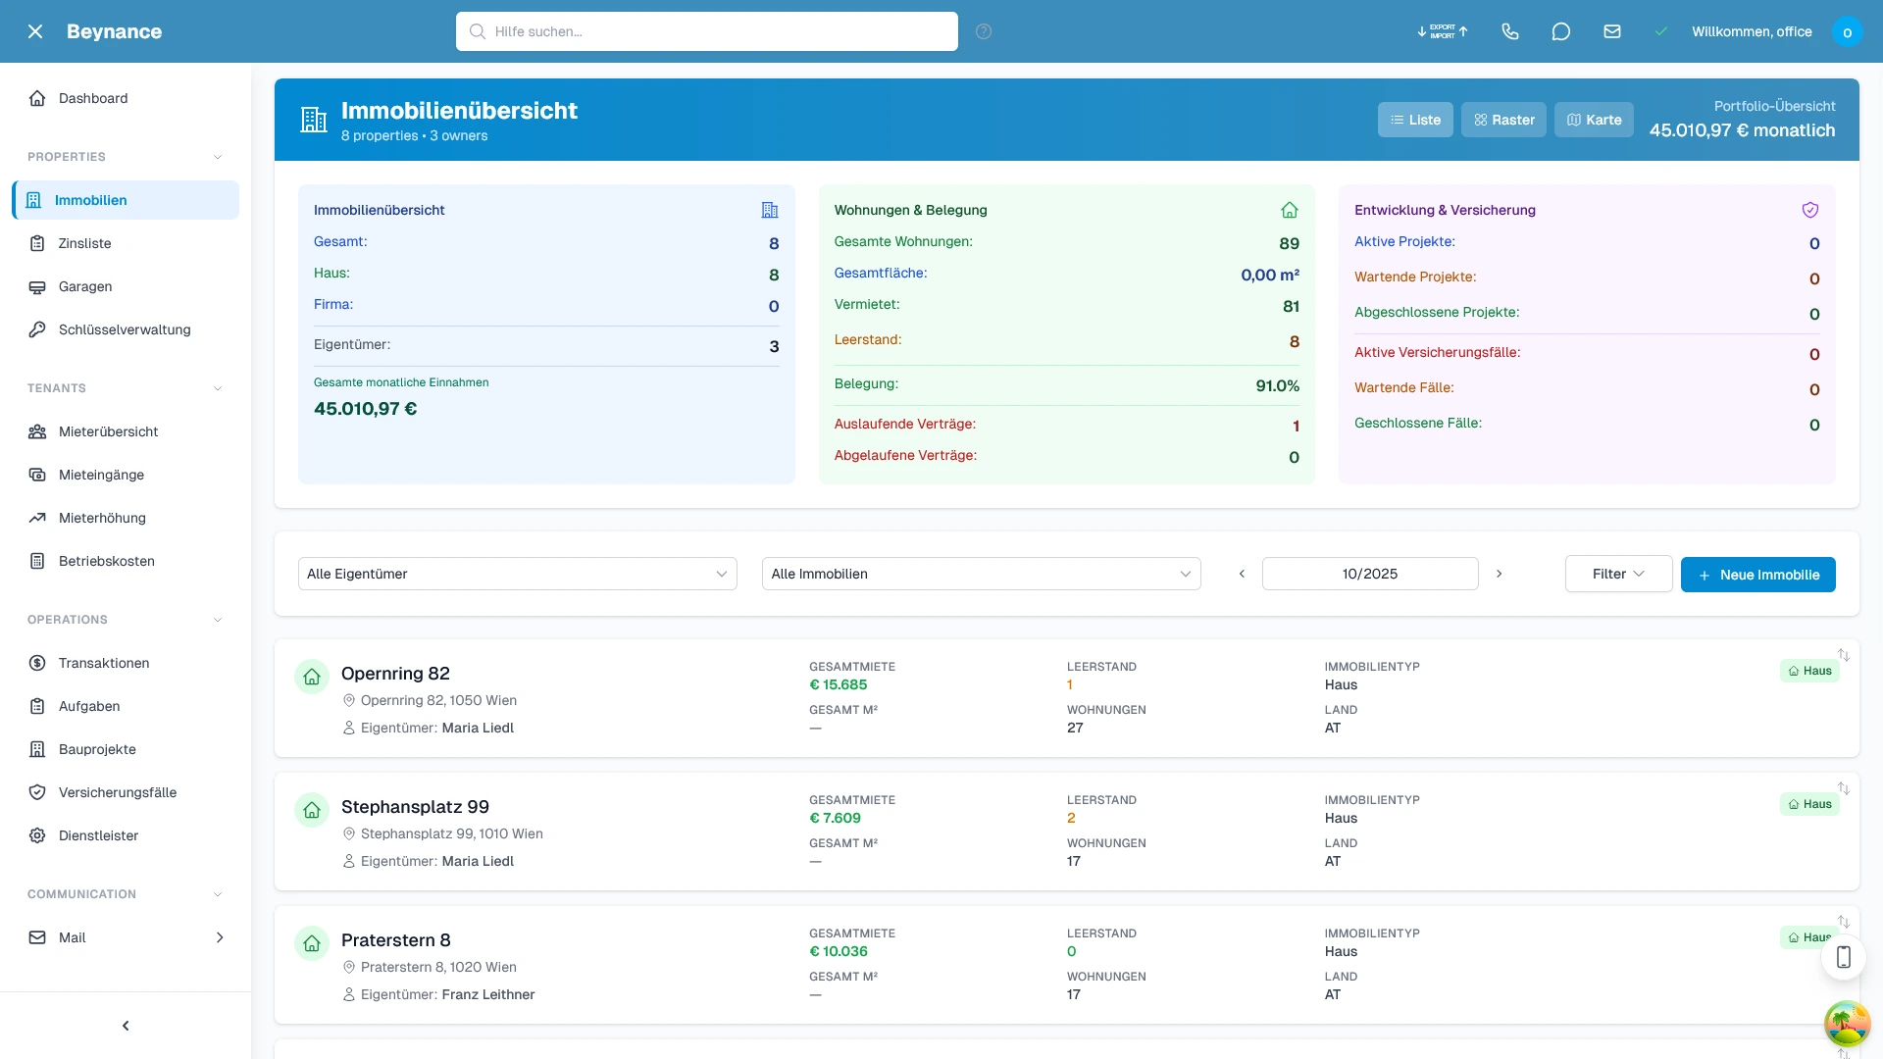1883x1059 pixels.
Task: Open Mieterübersicht in the sidebar
Action: [x=108, y=431]
